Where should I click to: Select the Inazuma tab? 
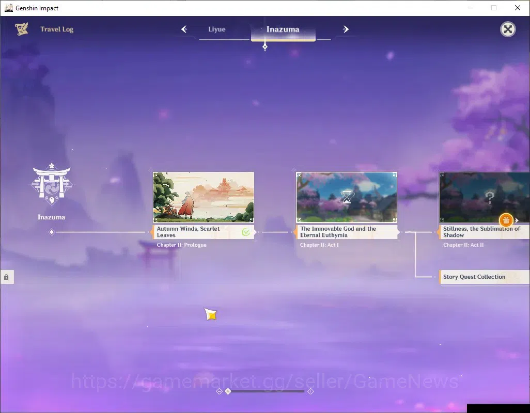coord(283,29)
